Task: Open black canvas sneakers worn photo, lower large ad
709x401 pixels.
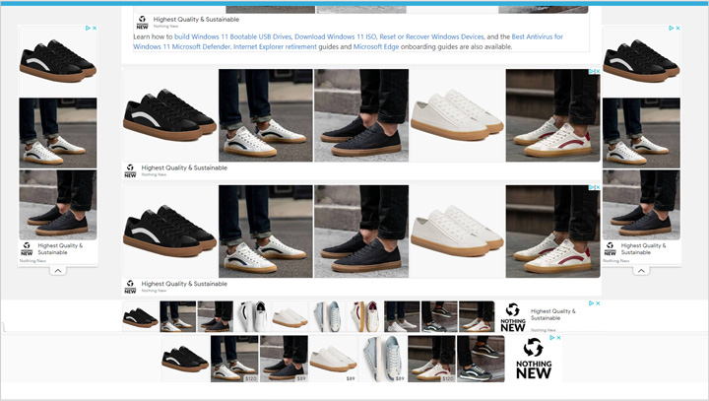Action: coord(361,232)
